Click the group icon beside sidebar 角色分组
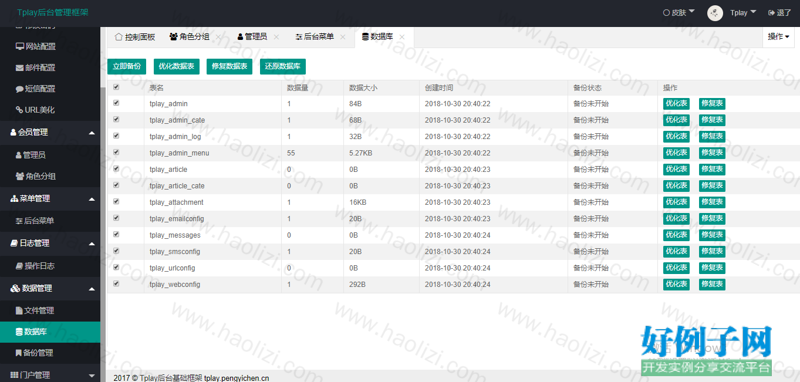The width and height of the screenshot is (800, 382). tap(20, 176)
